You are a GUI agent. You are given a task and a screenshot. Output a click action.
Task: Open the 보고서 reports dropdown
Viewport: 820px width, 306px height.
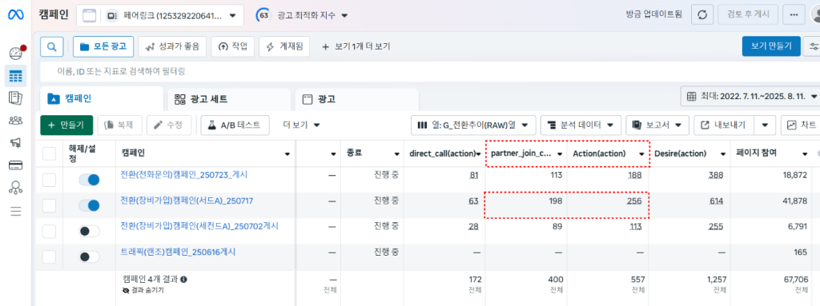tap(657, 125)
